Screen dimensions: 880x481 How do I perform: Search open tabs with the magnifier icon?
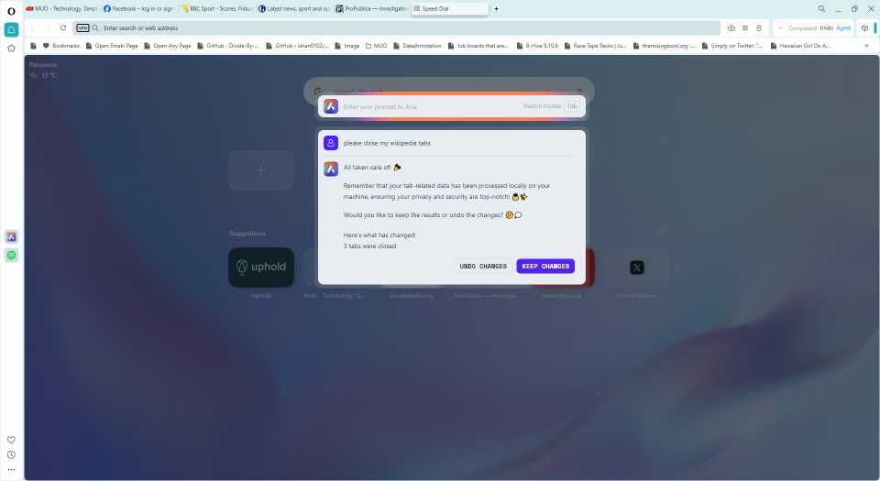point(821,9)
